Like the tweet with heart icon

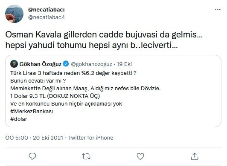click(140, 156)
